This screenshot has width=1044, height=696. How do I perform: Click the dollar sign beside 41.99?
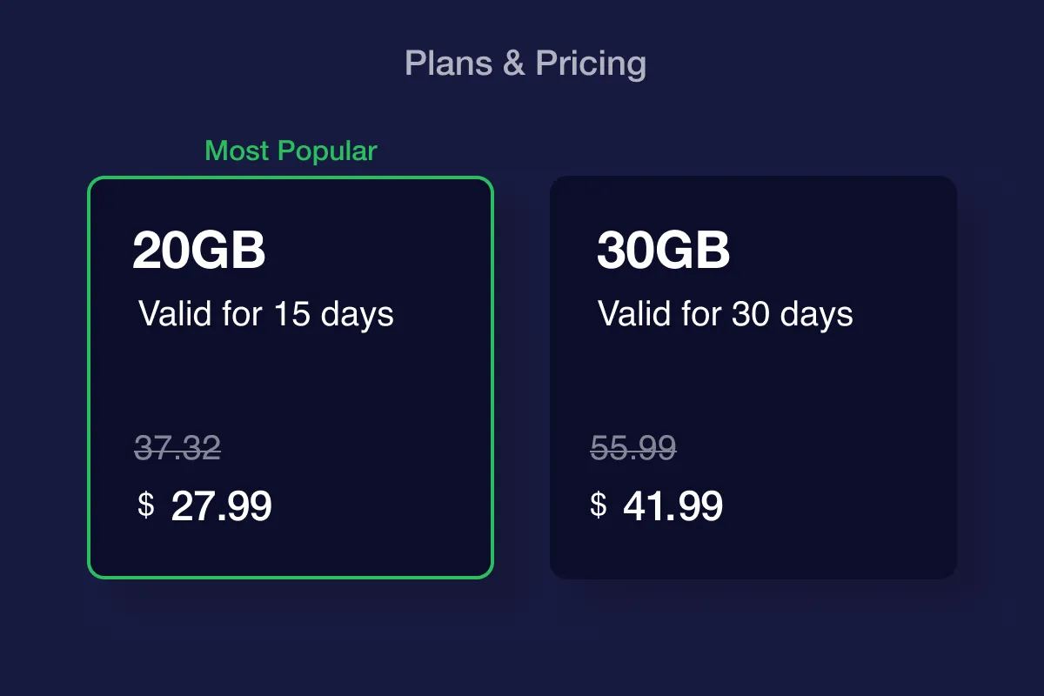coord(599,505)
